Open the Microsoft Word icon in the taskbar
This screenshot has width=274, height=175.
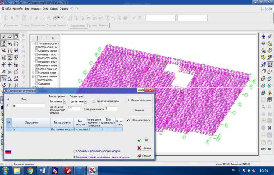pos(42,171)
